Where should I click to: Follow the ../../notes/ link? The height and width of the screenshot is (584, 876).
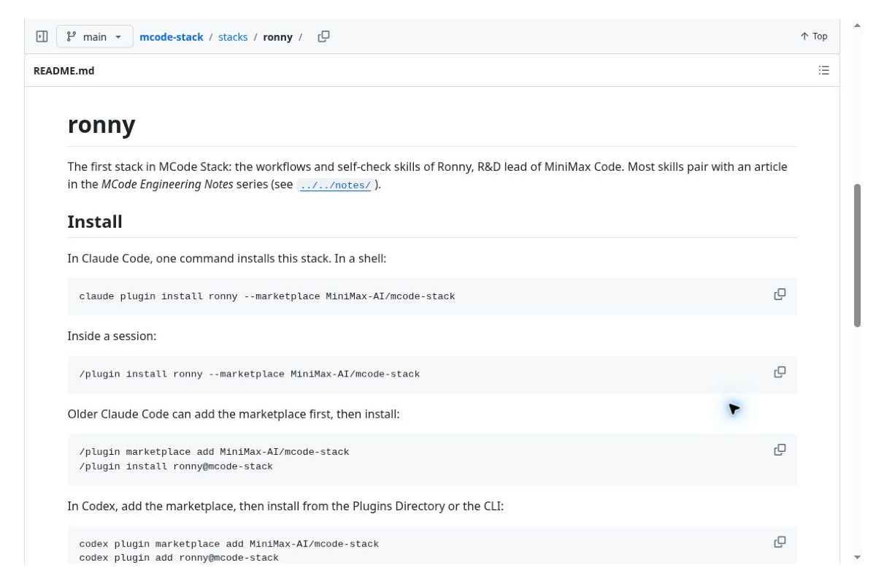(335, 185)
